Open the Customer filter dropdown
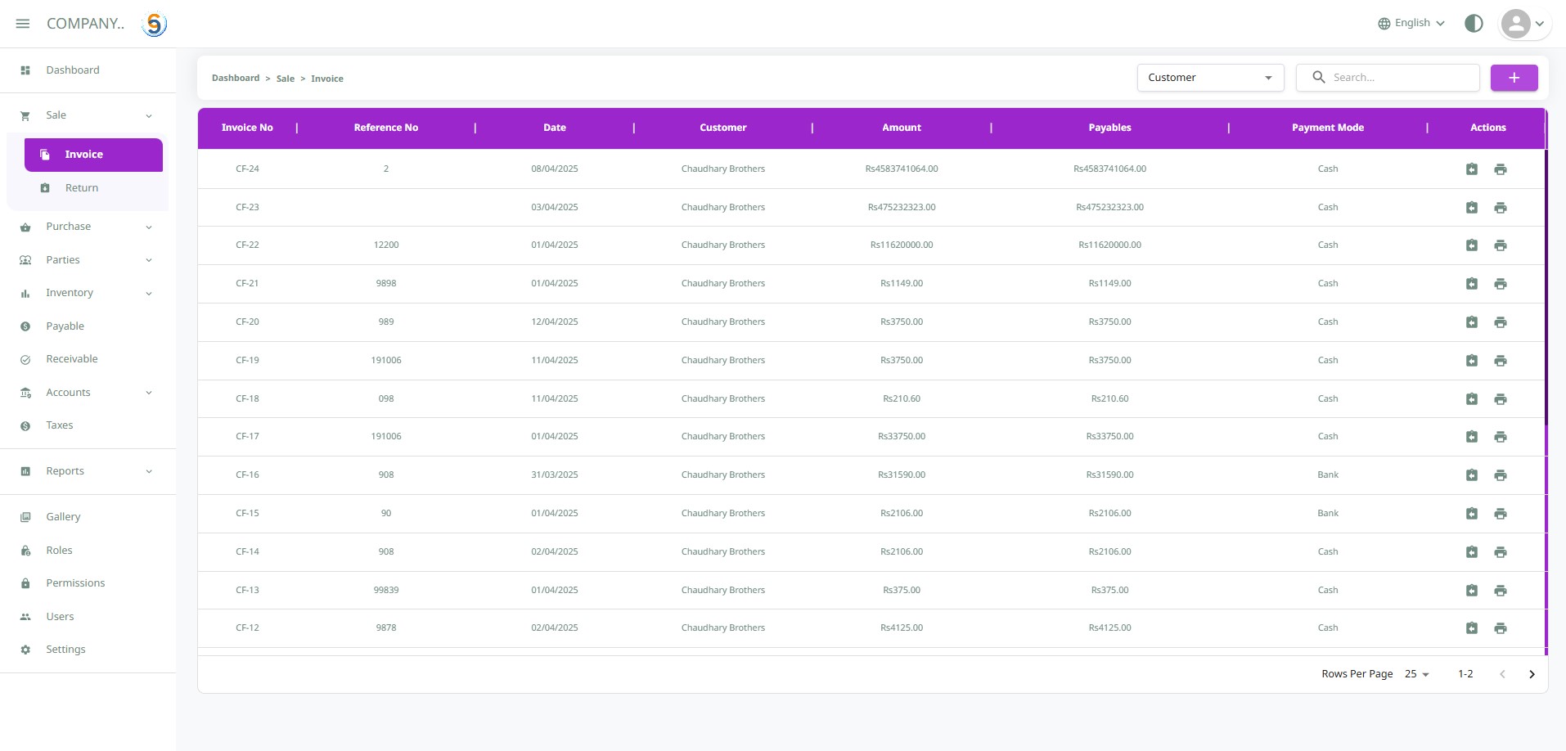The height and width of the screenshot is (751, 1566). (x=1209, y=78)
